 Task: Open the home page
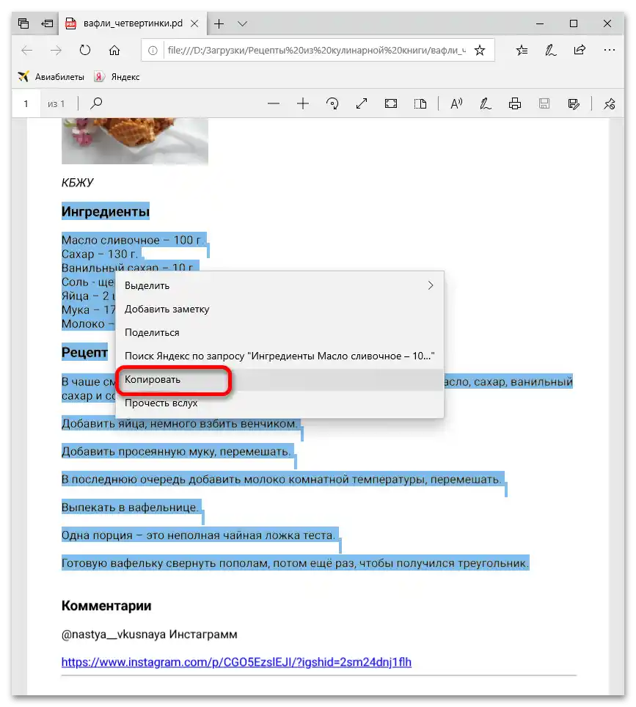point(114,50)
